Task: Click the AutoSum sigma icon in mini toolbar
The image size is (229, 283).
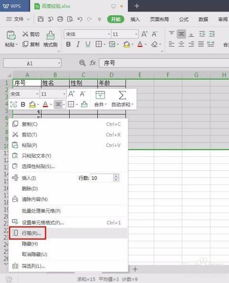Action: pyautogui.click(x=122, y=95)
